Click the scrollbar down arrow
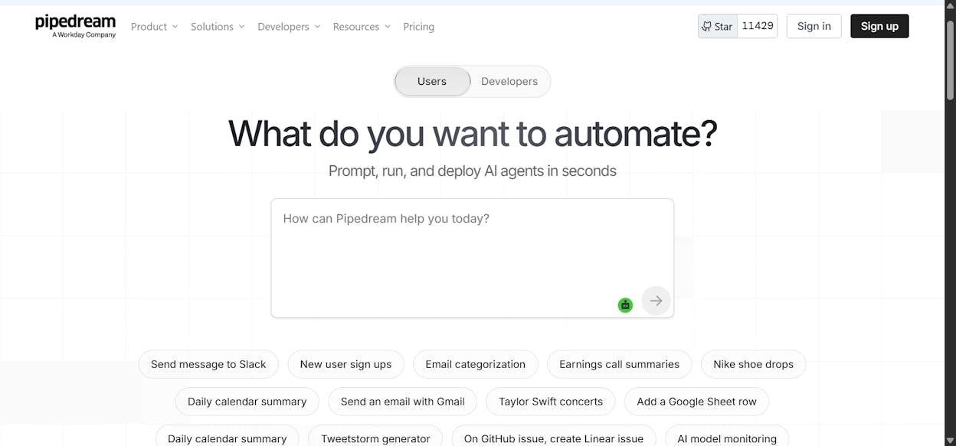The width and height of the screenshot is (956, 446). pyautogui.click(x=950, y=440)
